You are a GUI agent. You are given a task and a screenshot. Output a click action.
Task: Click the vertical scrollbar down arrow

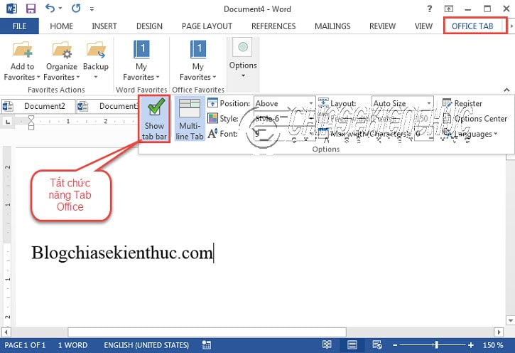510,320
